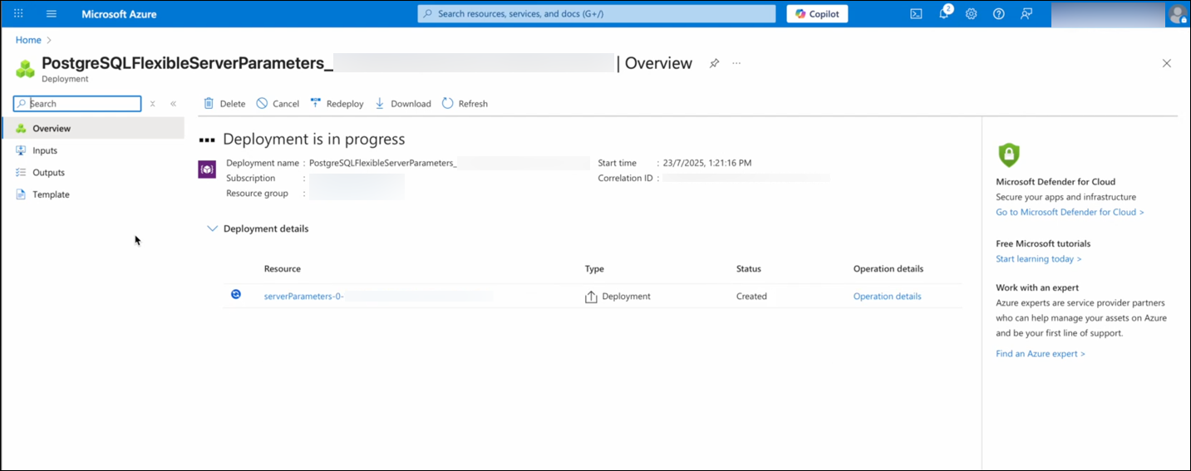
Task: Click the Operation details column header
Action: pyautogui.click(x=888, y=269)
